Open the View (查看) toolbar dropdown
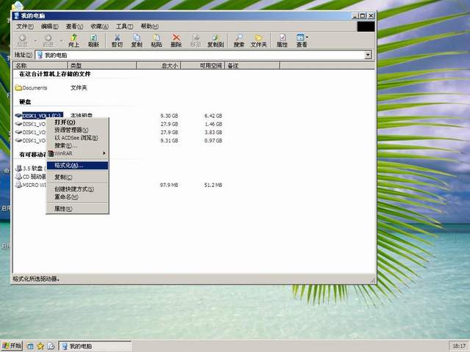 pos(302,40)
